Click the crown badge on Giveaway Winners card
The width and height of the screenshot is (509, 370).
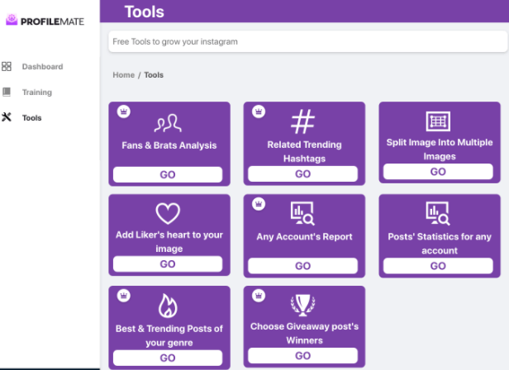click(x=259, y=296)
